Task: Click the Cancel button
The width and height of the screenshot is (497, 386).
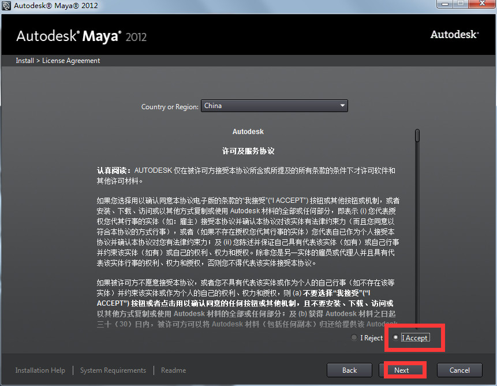Action: [459, 370]
